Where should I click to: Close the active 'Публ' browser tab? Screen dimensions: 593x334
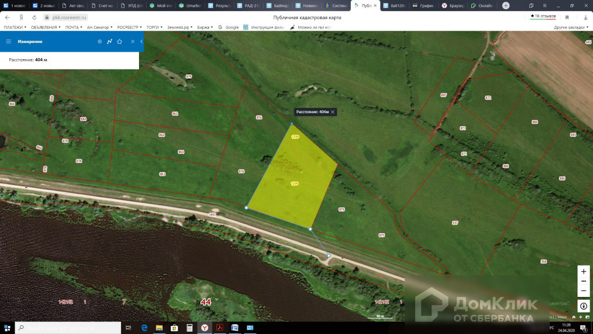(x=375, y=6)
